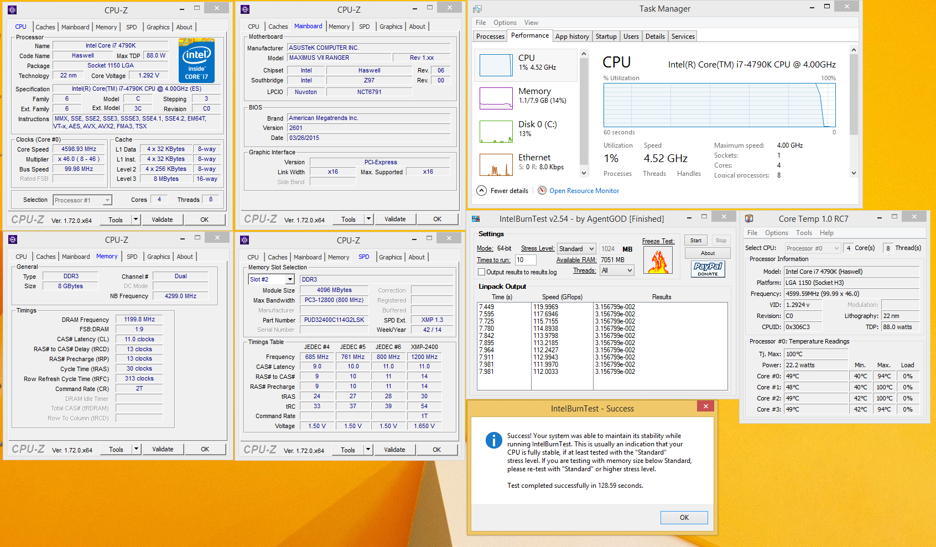Click Open Resource Monitor link
This screenshot has width=936, height=547.
click(x=584, y=191)
